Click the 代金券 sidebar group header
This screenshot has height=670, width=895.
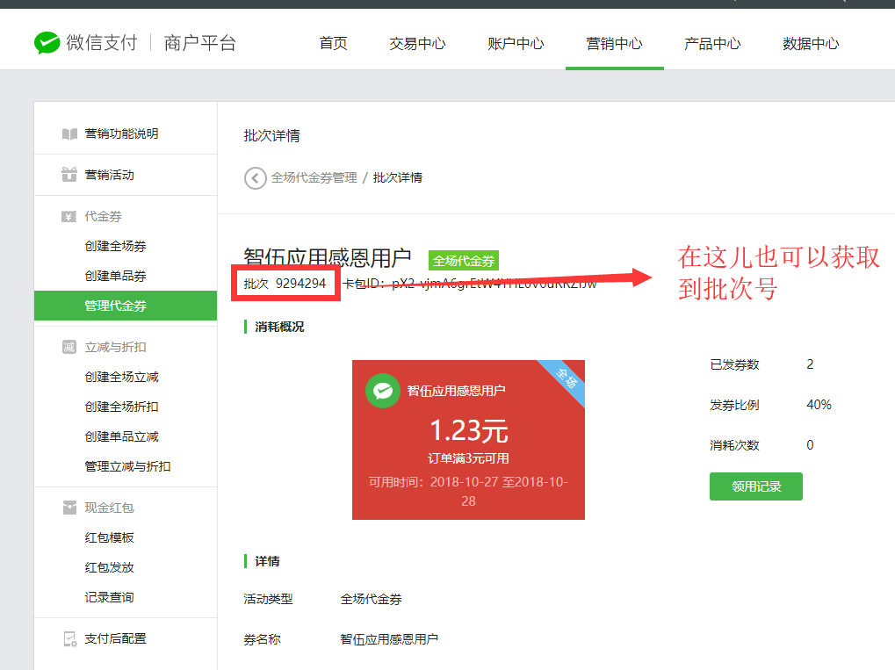[104, 216]
